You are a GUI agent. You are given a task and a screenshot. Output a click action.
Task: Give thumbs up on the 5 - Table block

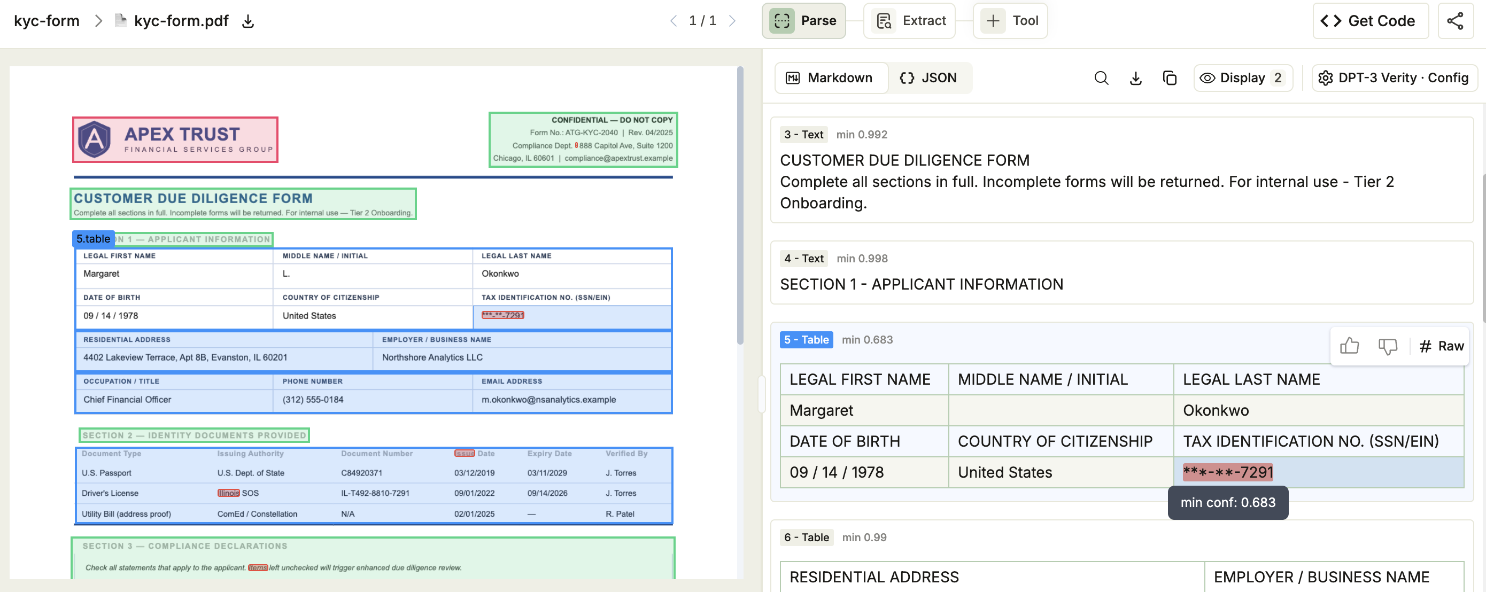coord(1349,346)
